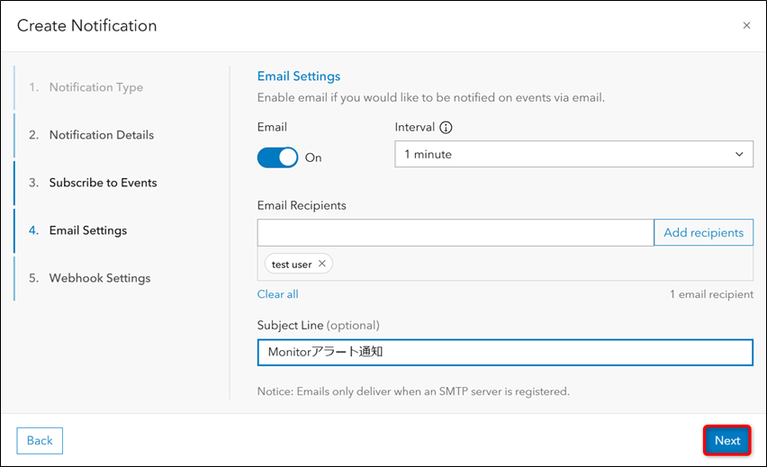Viewport: 767px width, 467px height.
Task: Remove the test user recipient chip
Action: tap(322, 264)
